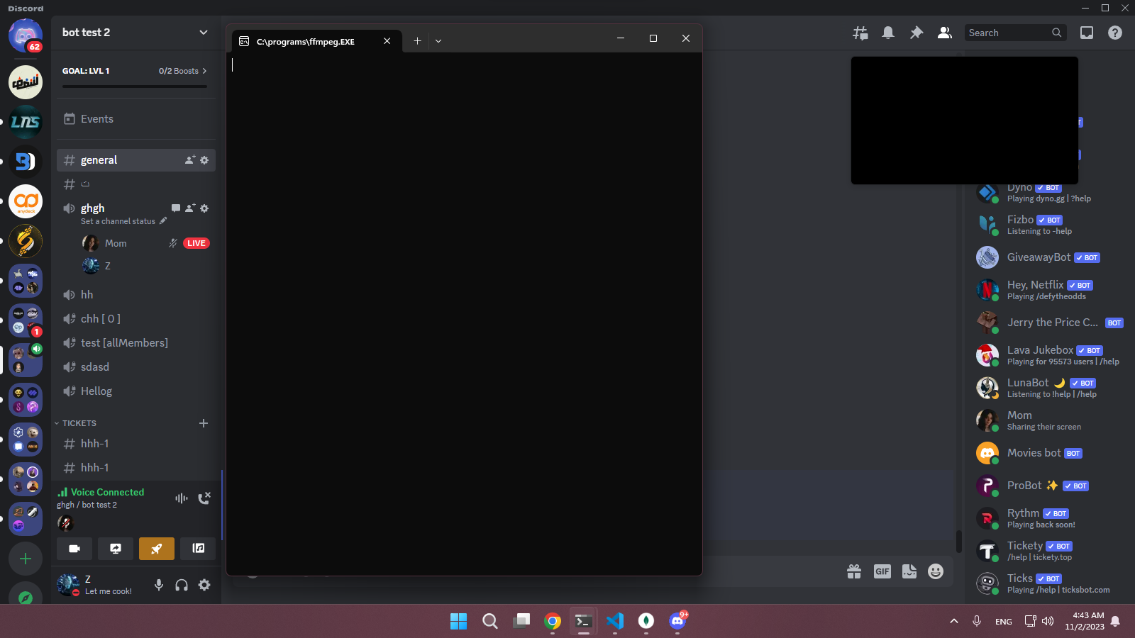Create invite for general channel
Screen dimensions: 1135x638
190,160
